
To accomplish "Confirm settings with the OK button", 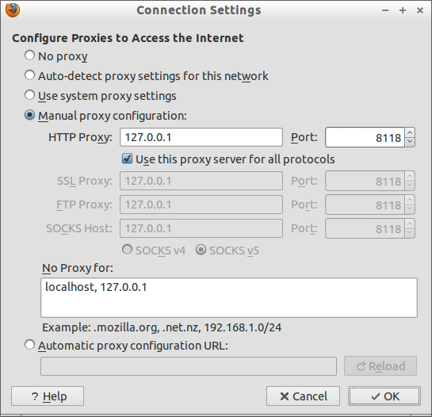I will click(384, 396).
